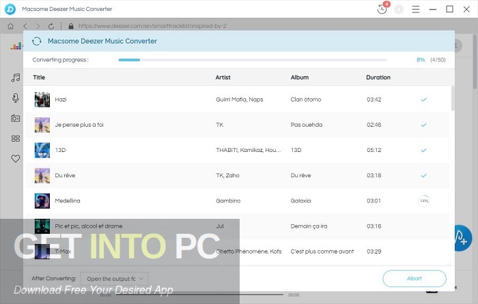Viewport: 478px width, 304px height.
Task: Select the track title Medellina
Action: point(68,201)
